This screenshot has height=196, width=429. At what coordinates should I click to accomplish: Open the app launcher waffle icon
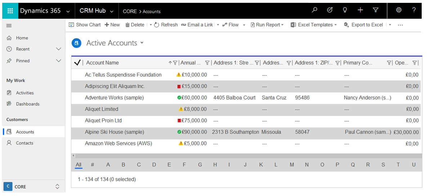(x=10, y=11)
